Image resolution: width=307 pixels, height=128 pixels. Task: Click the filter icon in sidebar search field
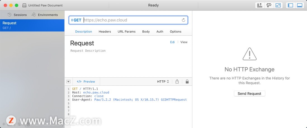(x=28, y=124)
